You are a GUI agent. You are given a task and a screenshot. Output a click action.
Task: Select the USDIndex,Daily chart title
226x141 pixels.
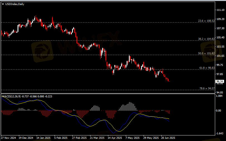pos(15,4)
